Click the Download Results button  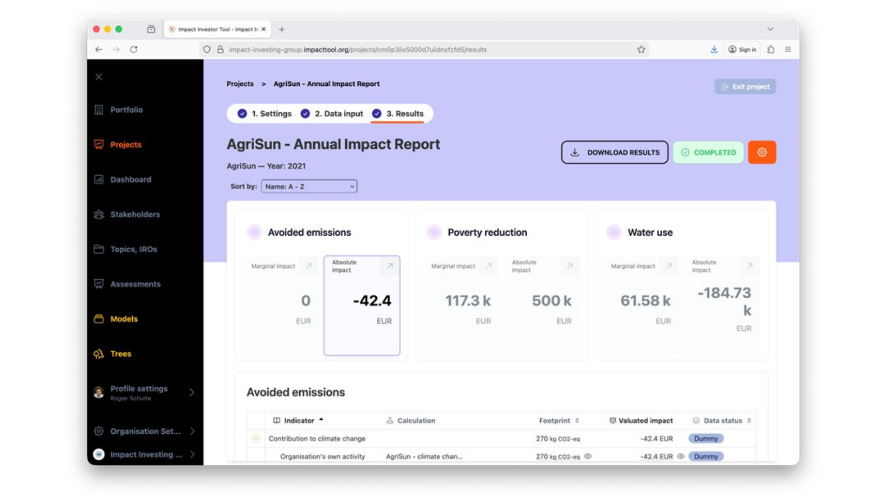[x=614, y=152]
